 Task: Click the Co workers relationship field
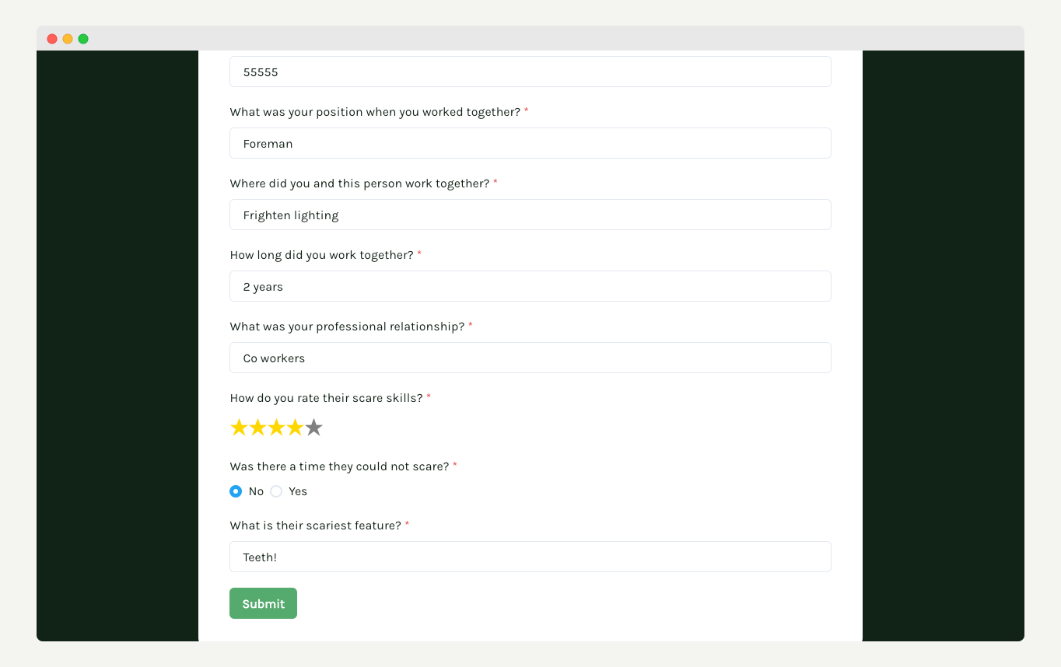[530, 358]
